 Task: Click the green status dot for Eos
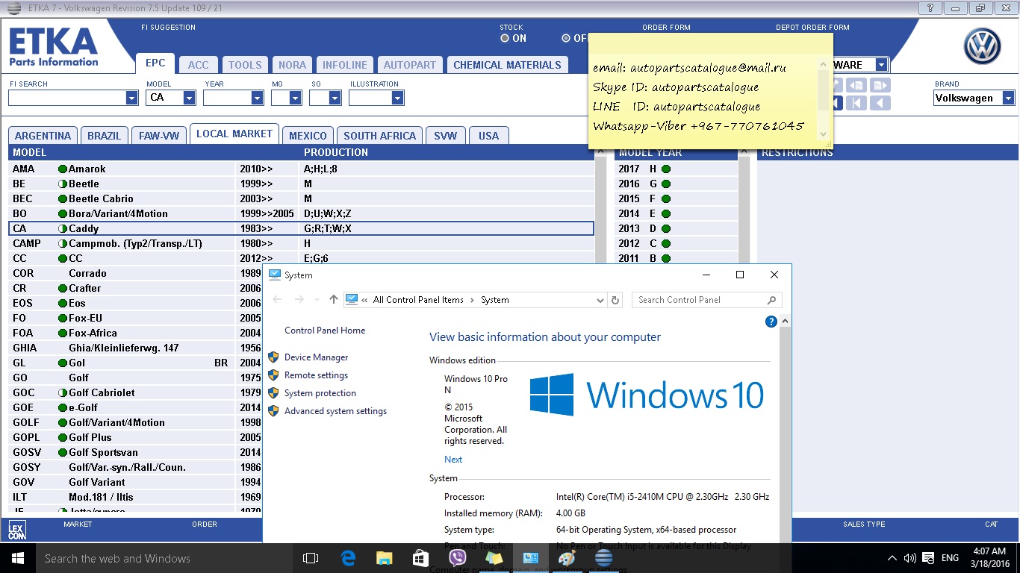tap(63, 304)
